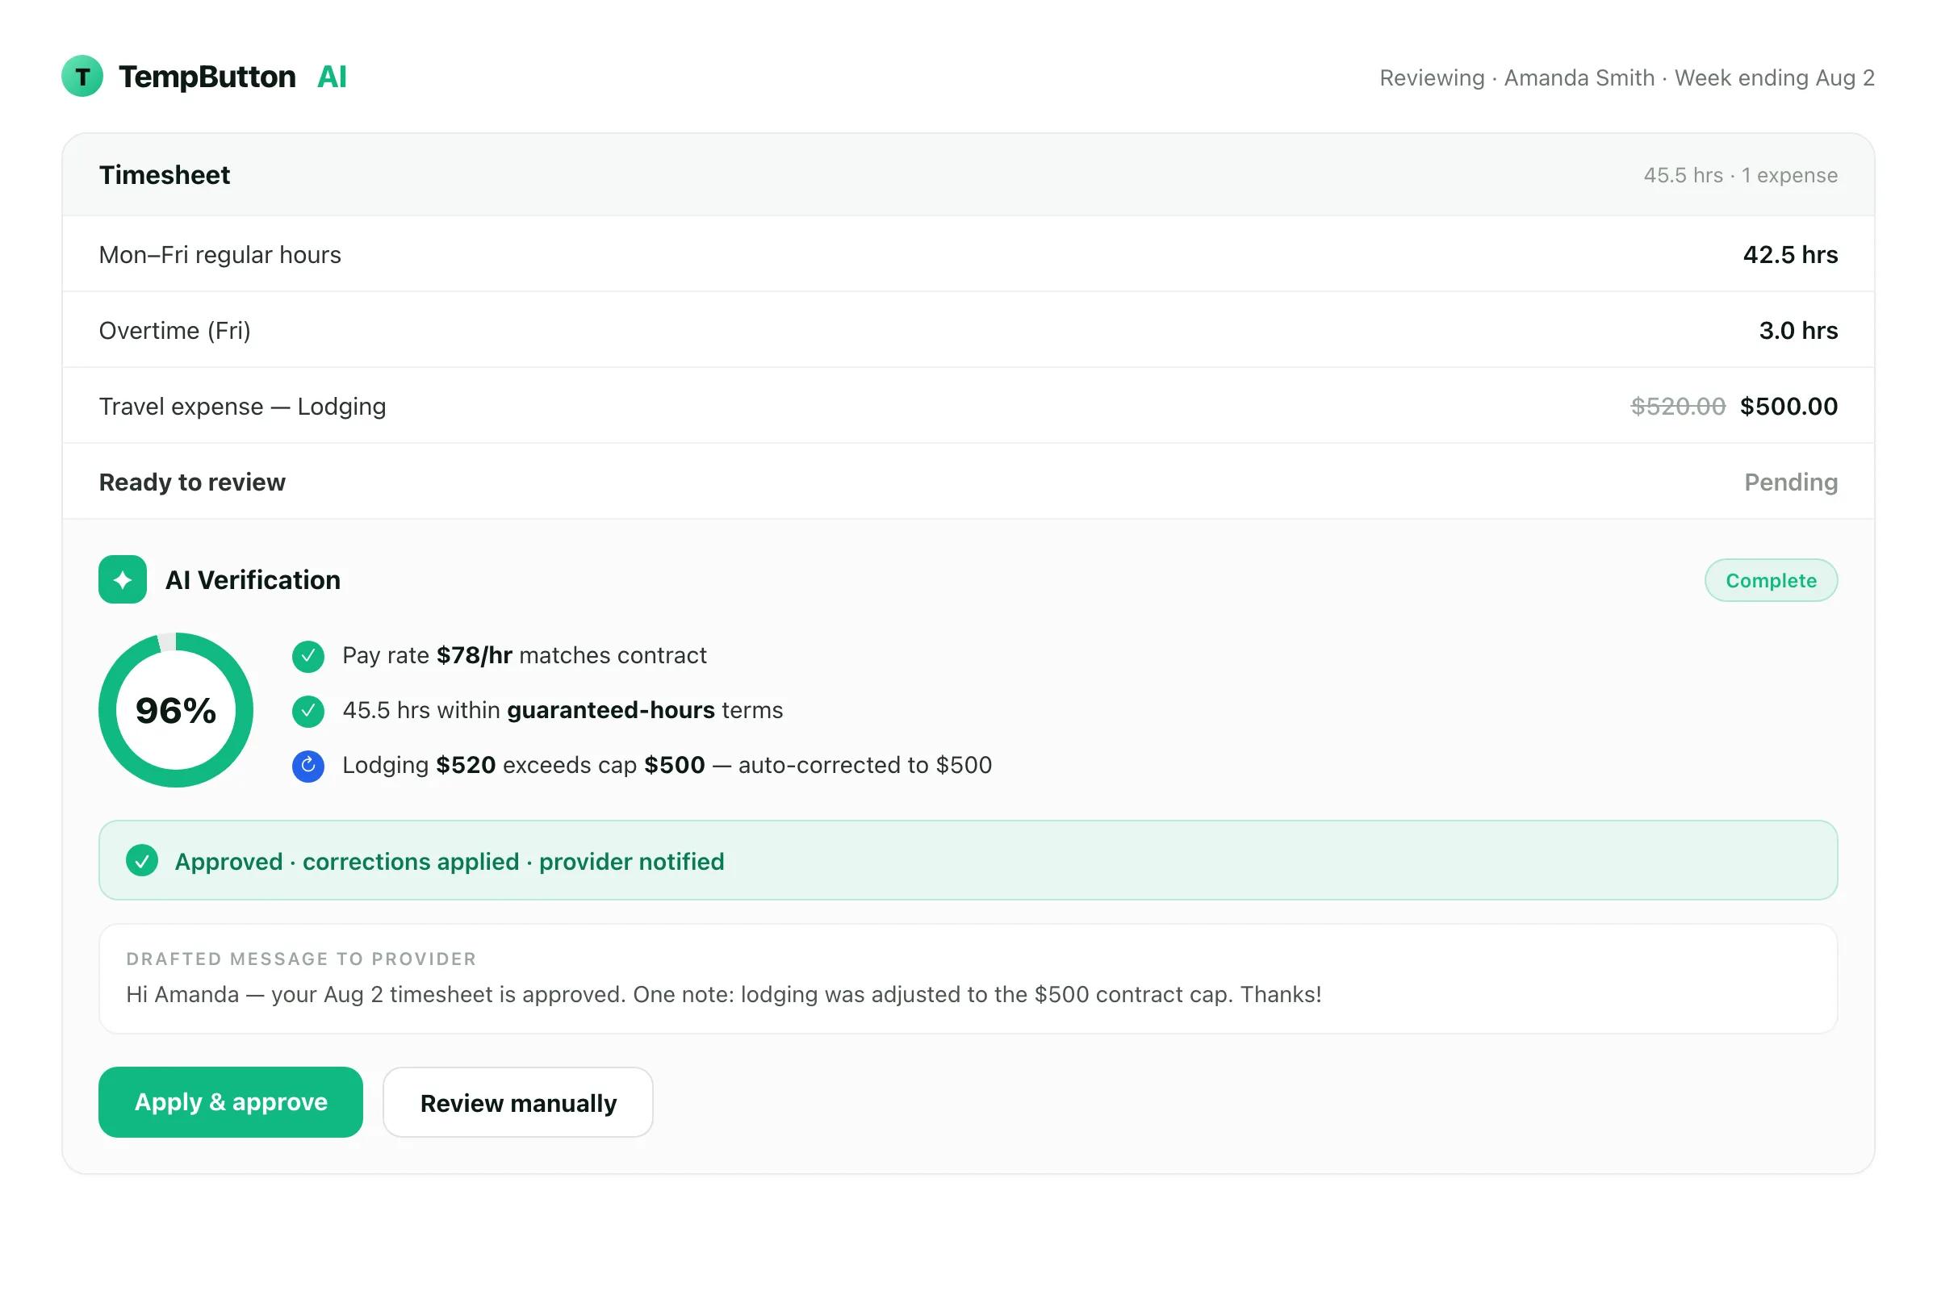
Task: Click Travel expense — Lodging label
Action: (243, 407)
